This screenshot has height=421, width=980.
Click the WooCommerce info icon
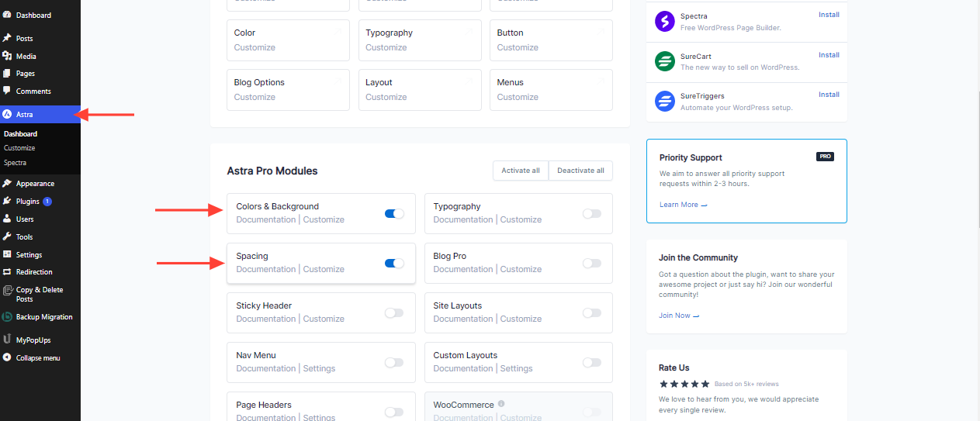pyautogui.click(x=501, y=404)
